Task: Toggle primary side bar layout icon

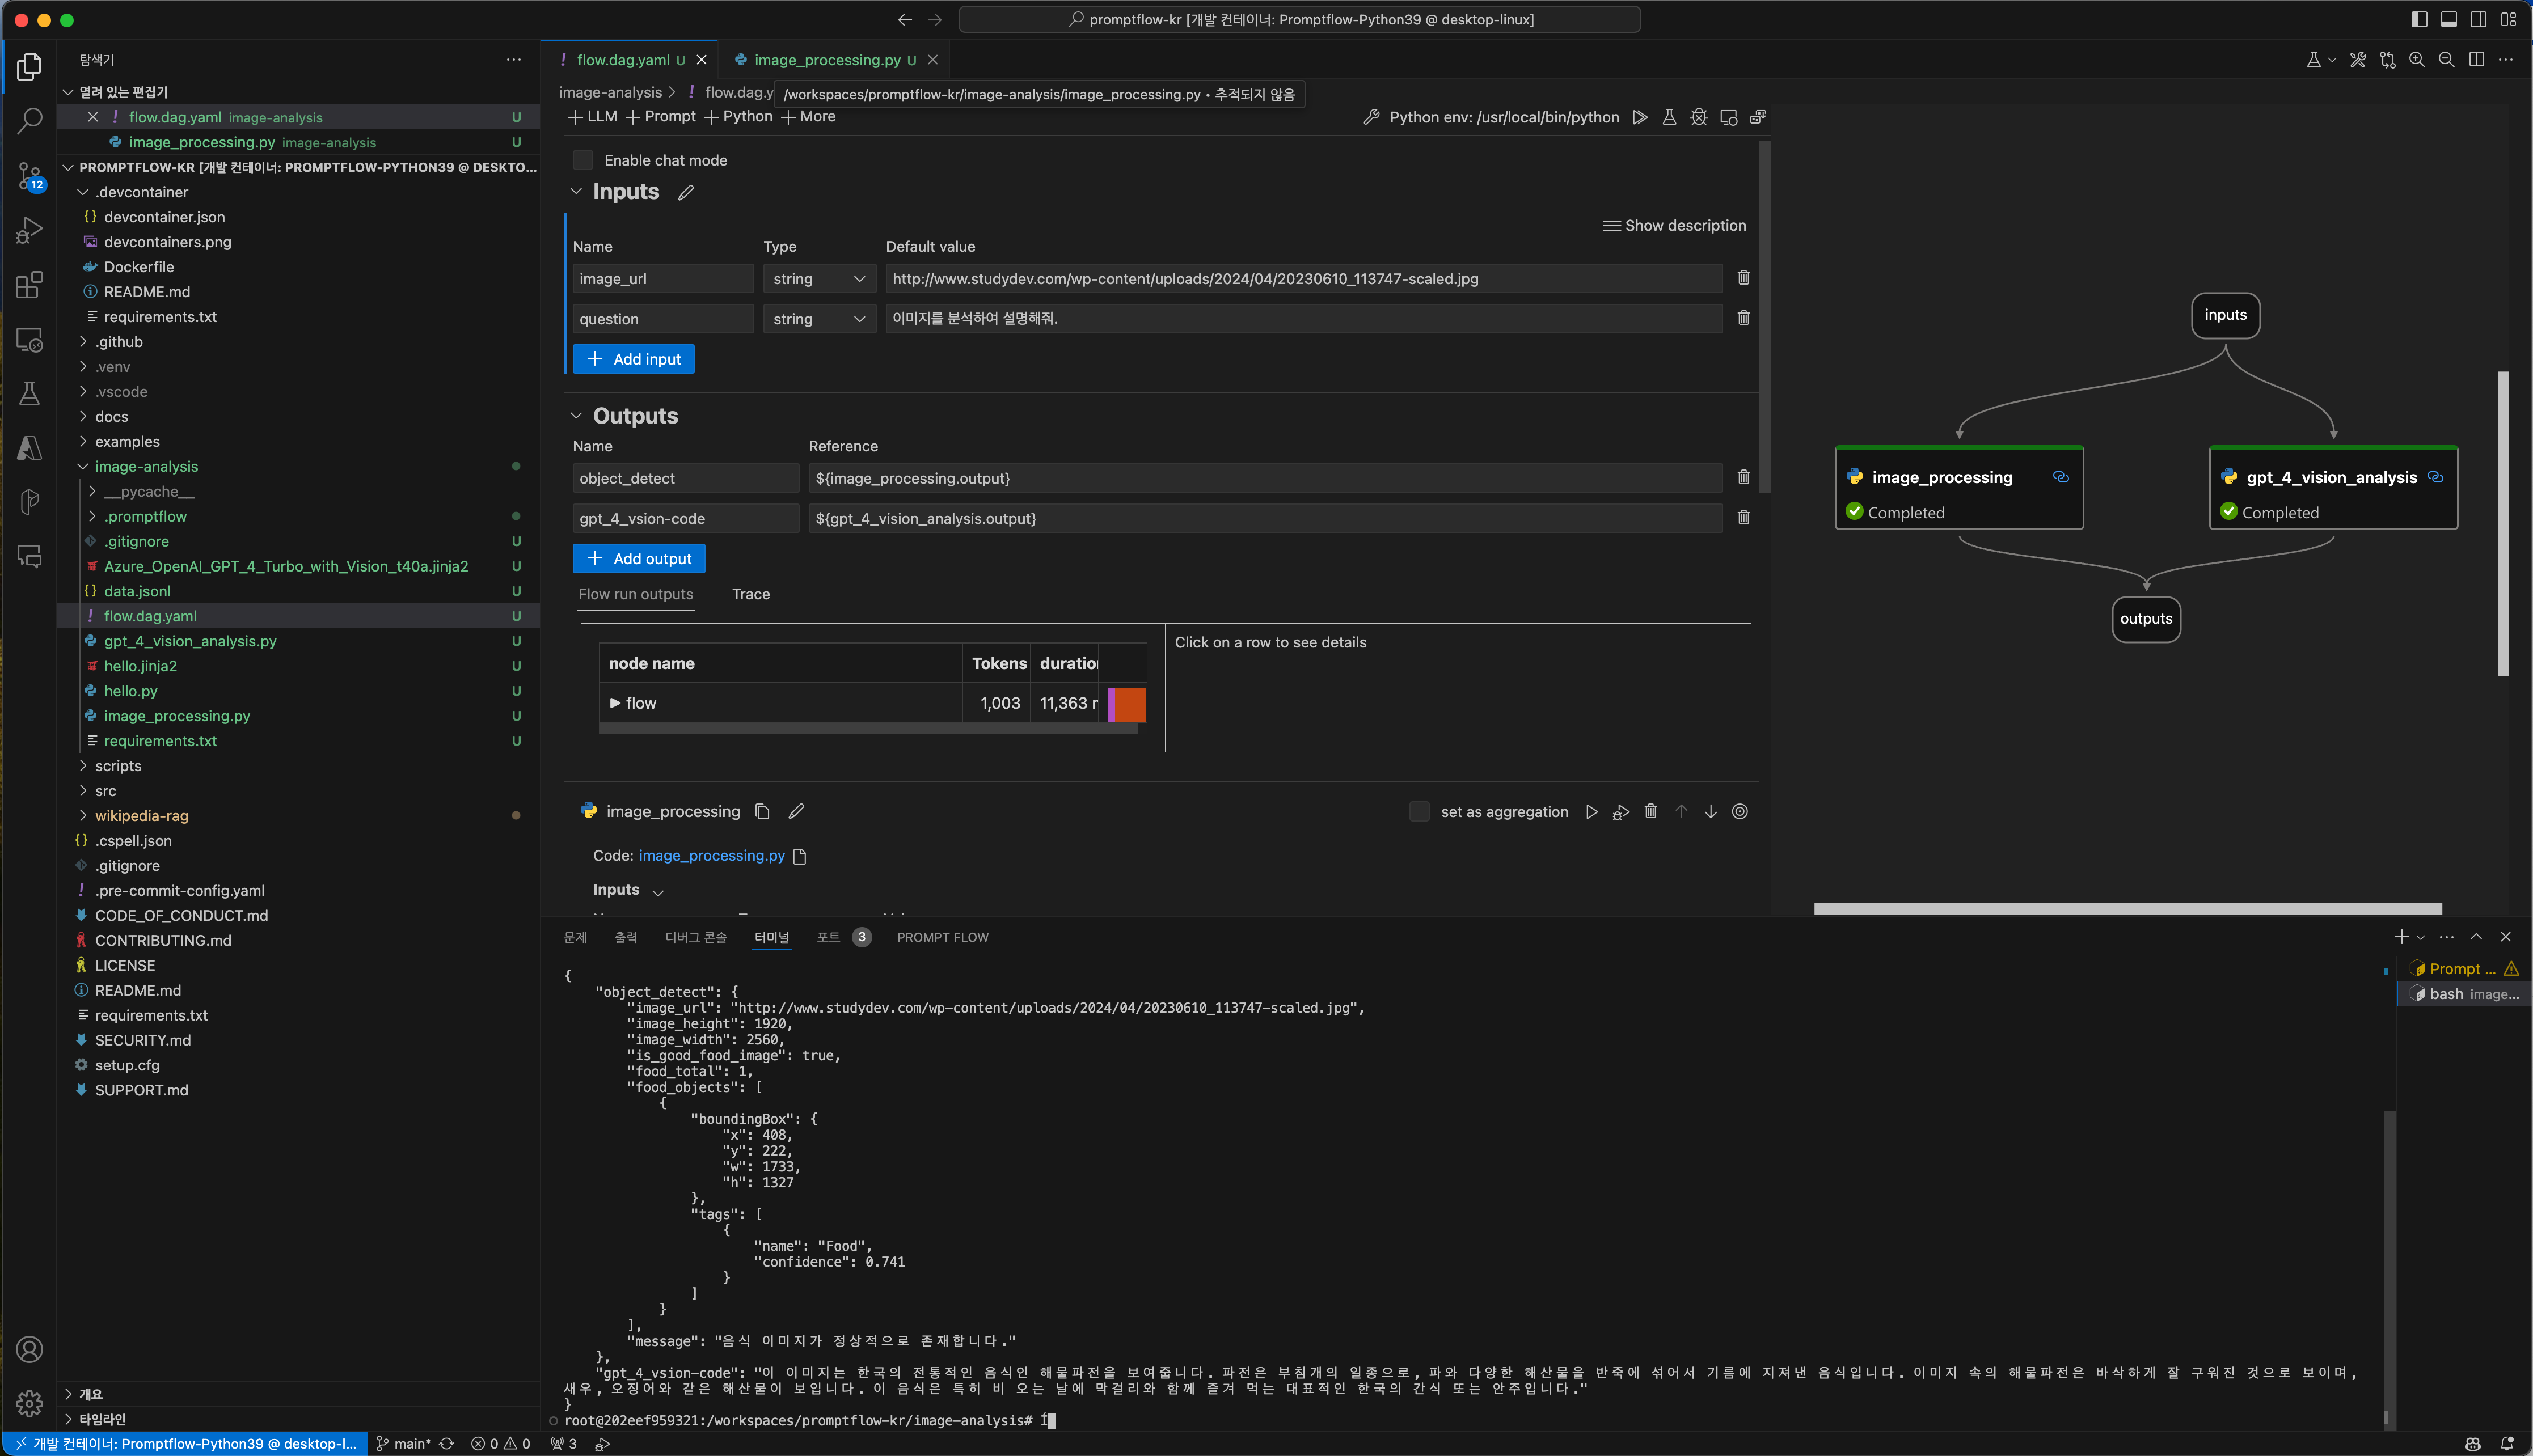Action: [x=2419, y=19]
